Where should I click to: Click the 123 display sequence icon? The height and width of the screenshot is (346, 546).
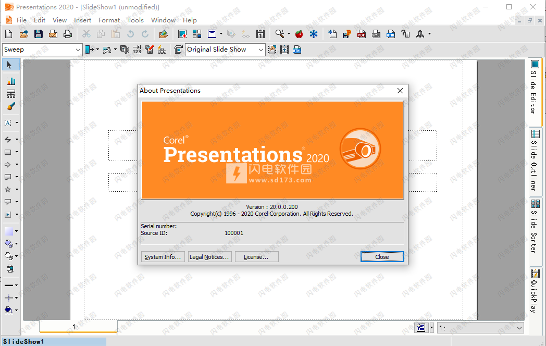point(137,50)
